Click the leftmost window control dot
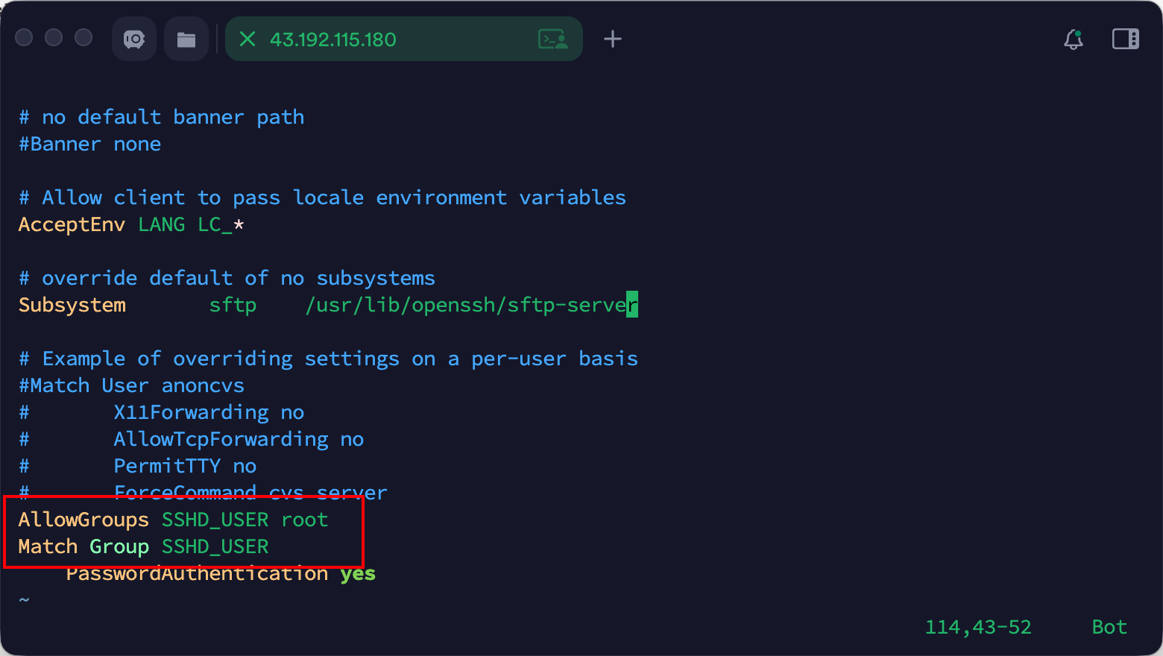The image size is (1163, 656). point(24,37)
